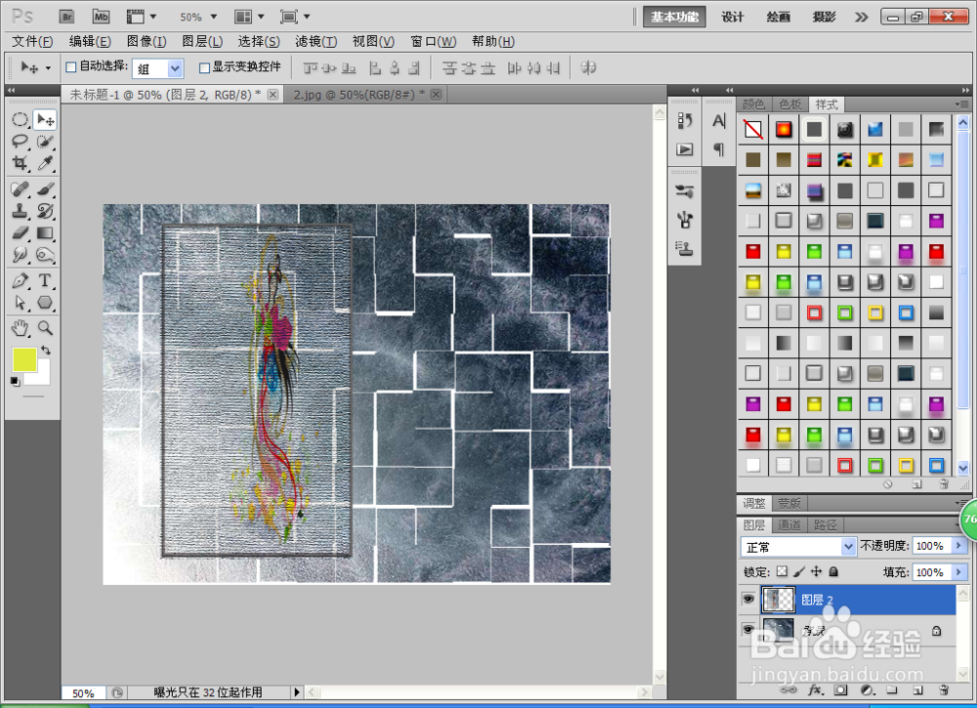Click the yellow foreground color swatch
The image size is (977, 708).
click(x=24, y=360)
